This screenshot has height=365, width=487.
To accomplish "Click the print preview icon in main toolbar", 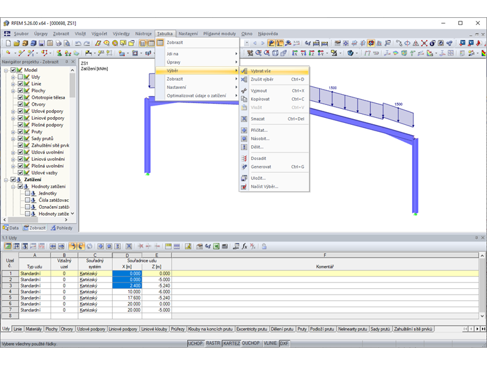I will (67, 43).
